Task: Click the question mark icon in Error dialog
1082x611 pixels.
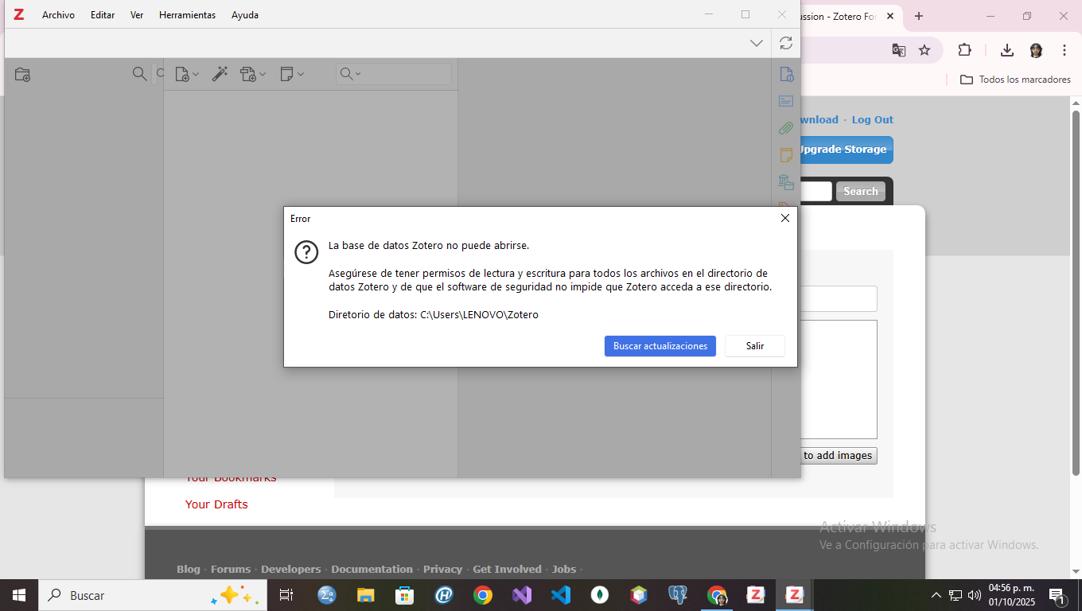Action: pos(306,252)
